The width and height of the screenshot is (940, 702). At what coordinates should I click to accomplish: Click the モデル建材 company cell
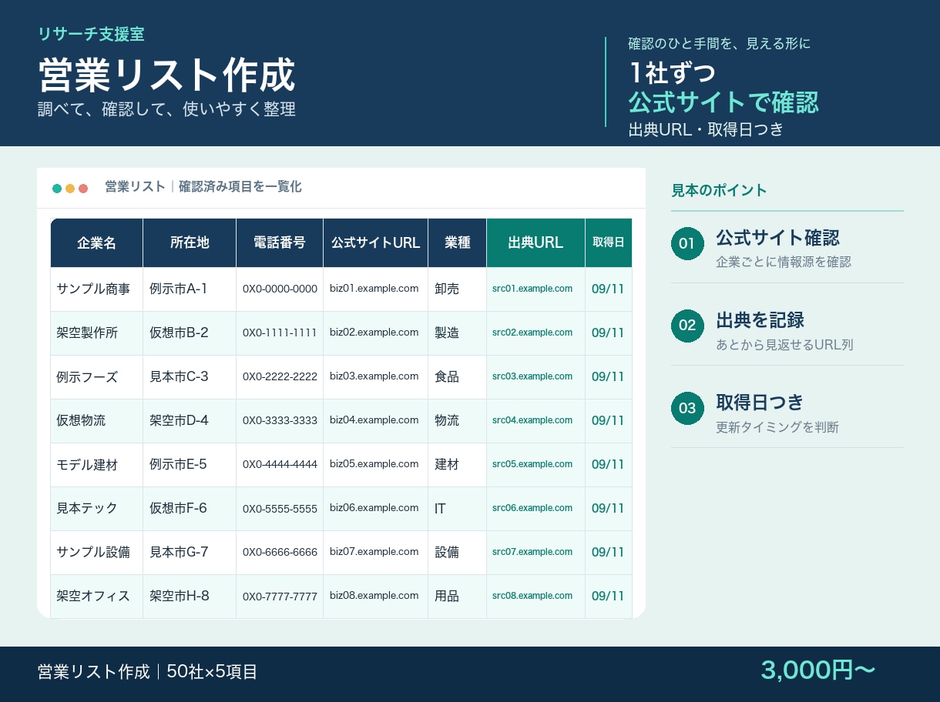pyautogui.click(x=97, y=465)
